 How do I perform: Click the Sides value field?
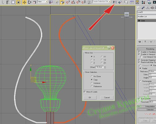153,74
